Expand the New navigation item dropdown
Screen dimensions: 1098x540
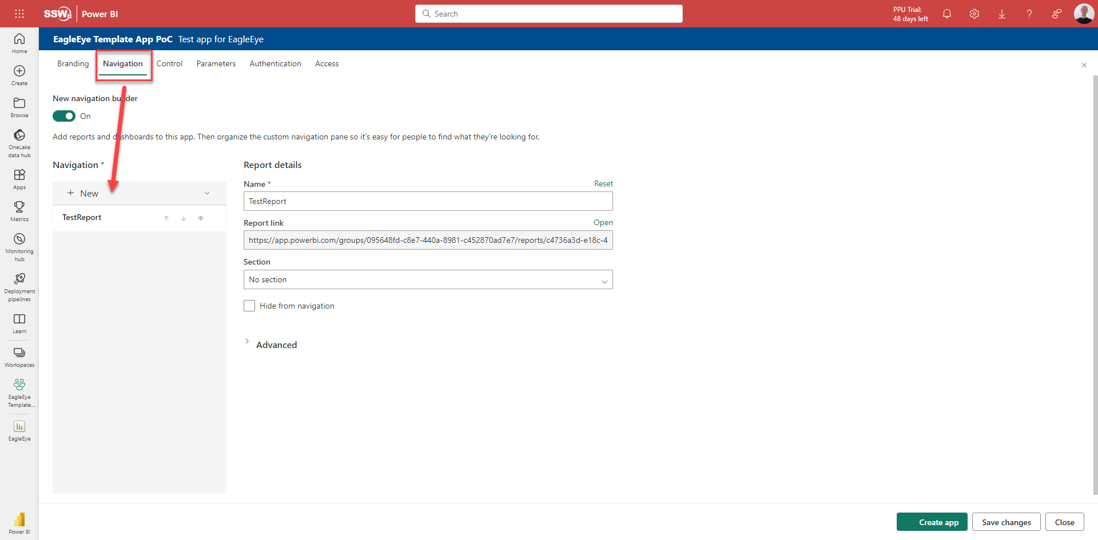point(207,193)
